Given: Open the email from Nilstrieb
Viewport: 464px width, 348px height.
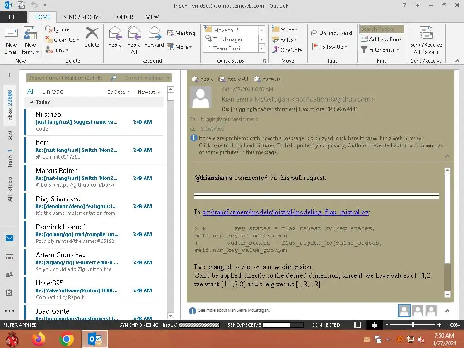Looking at the screenshot, I should (x=94, y=121).
